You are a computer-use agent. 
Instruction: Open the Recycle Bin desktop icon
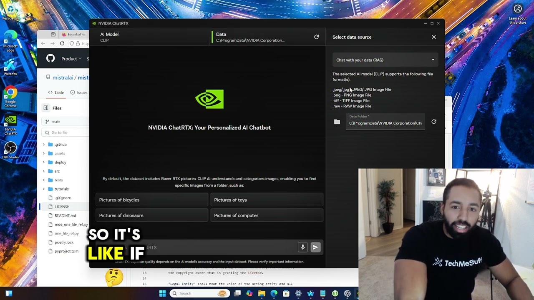[x=10, y=11]
